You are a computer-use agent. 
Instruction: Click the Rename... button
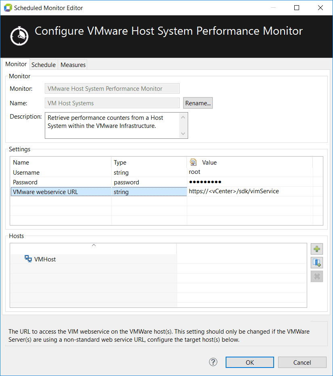198,103
